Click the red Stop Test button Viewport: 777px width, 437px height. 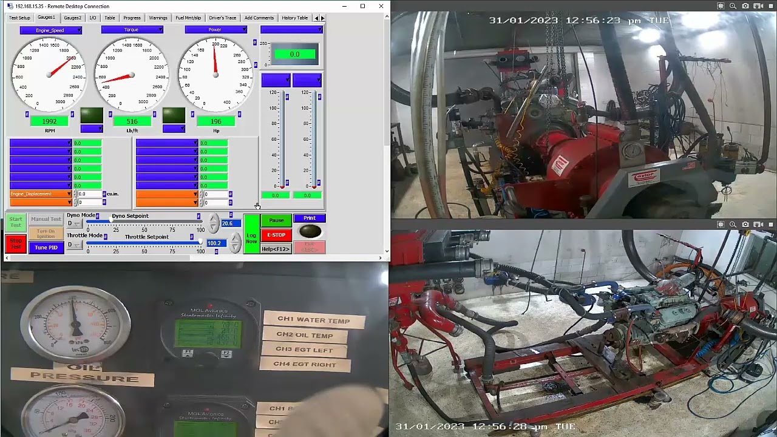(x=15, y=243)
